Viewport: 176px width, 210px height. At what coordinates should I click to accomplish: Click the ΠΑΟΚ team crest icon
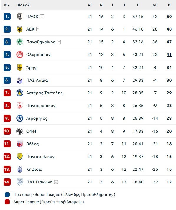tap(20, 17)
